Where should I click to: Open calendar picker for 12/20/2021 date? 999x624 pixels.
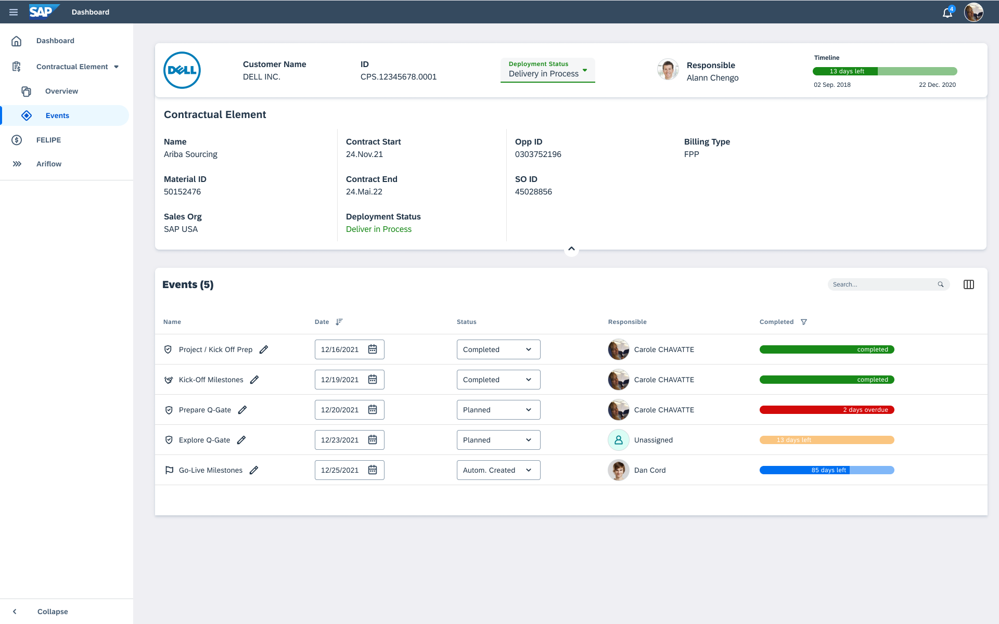pos(373,410)
